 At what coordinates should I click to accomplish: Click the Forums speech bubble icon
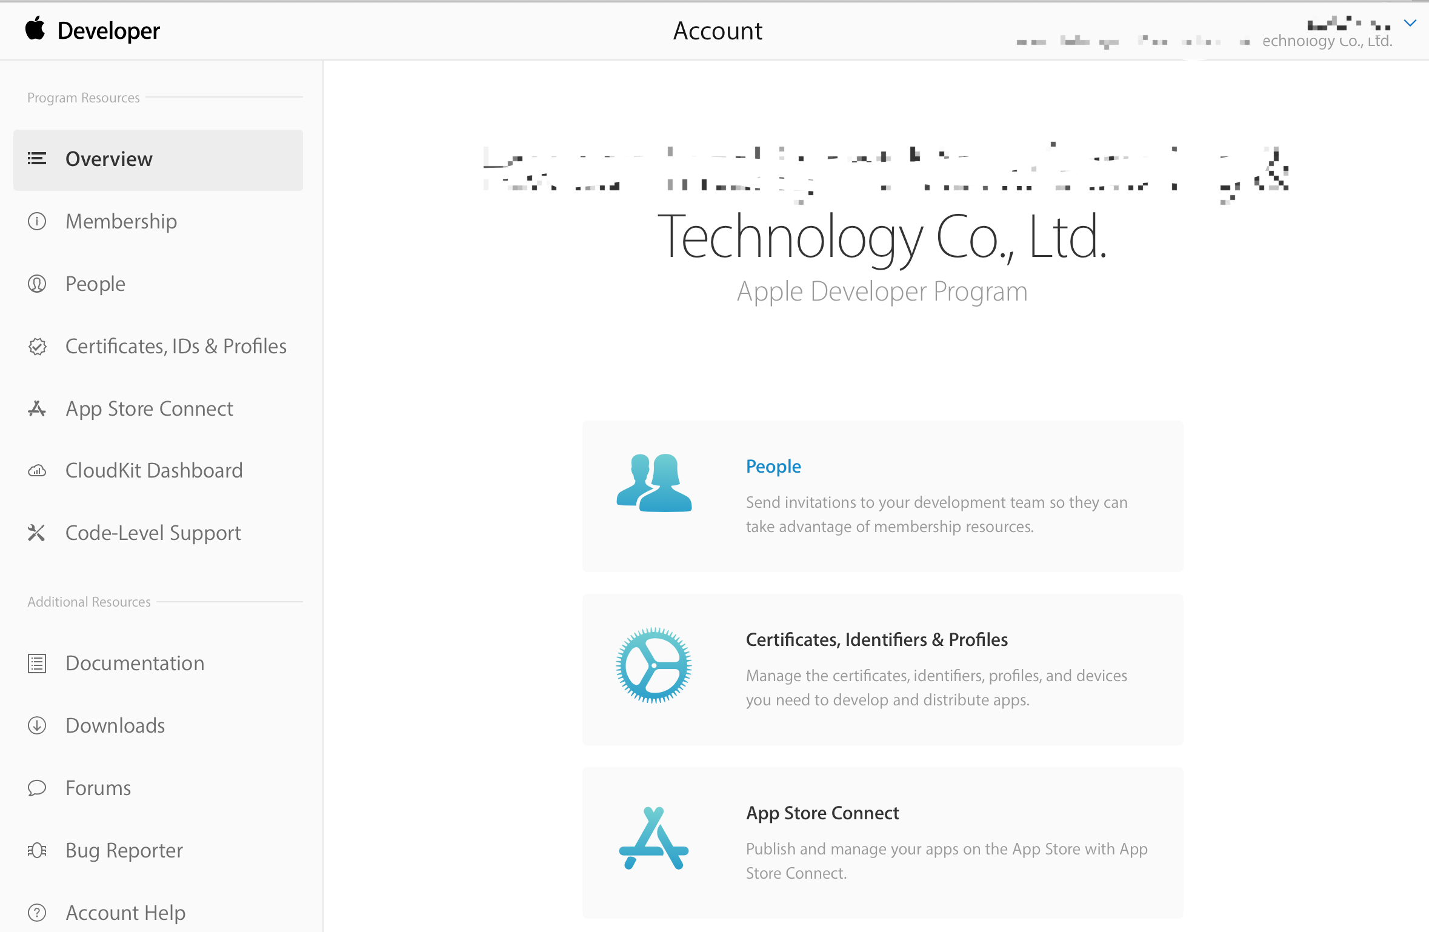pyautogui.click(x=37, y=788)
